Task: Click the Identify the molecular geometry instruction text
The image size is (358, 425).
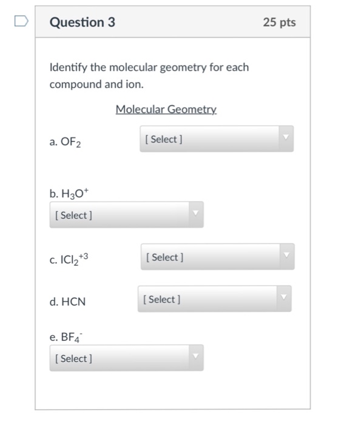Action: tap(149, 76)
